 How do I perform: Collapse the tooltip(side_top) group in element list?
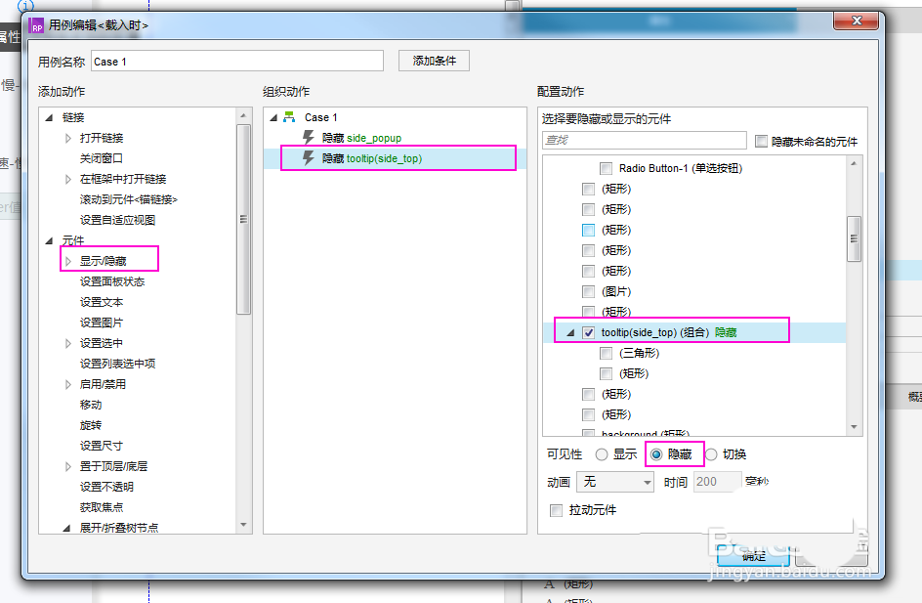[572, 330]
